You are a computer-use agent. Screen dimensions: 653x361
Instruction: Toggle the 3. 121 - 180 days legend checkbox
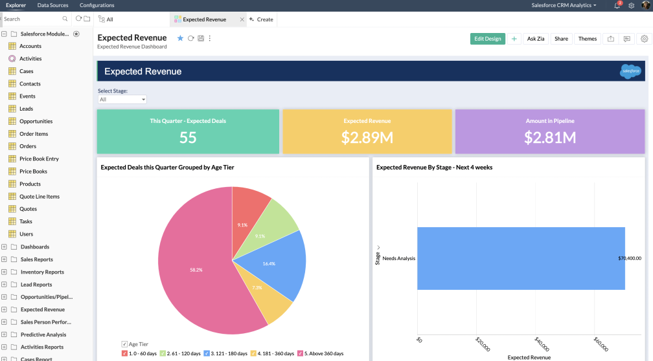pos(207,353)
